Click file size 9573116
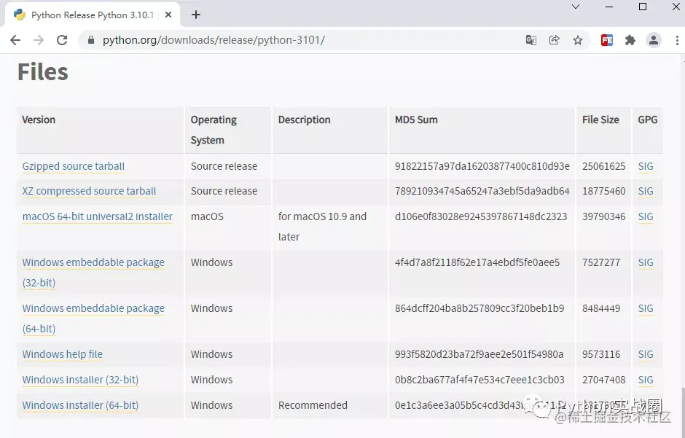This screenshot has height=438, width=685. [x=601, y=354]
